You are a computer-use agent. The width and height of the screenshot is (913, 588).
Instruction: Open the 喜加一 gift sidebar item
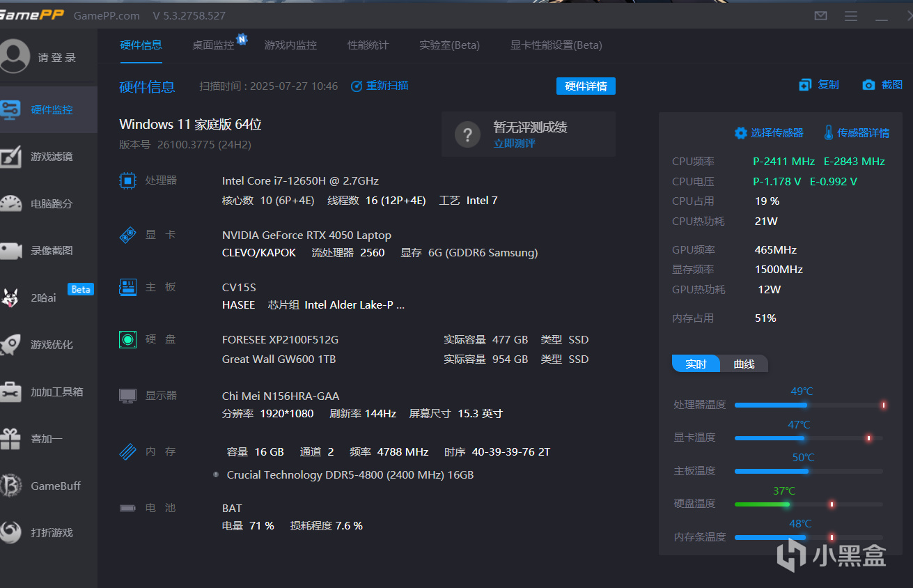click(48, 439)
